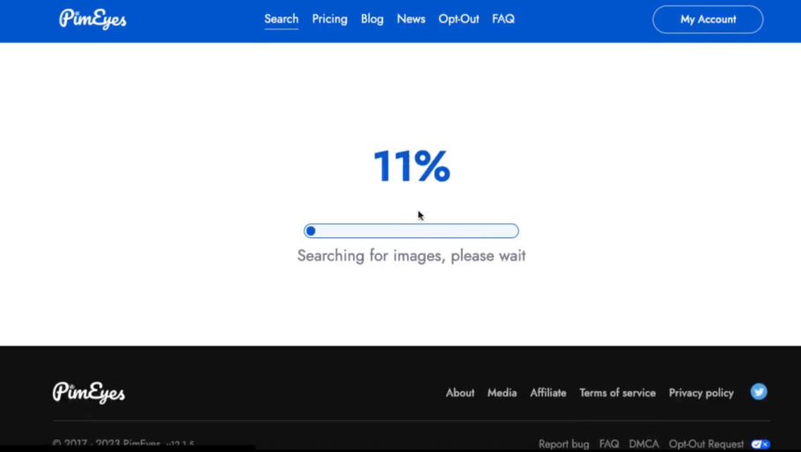Select News in the top navigation
The image size is (801, 452).
[x=410, y=18]
